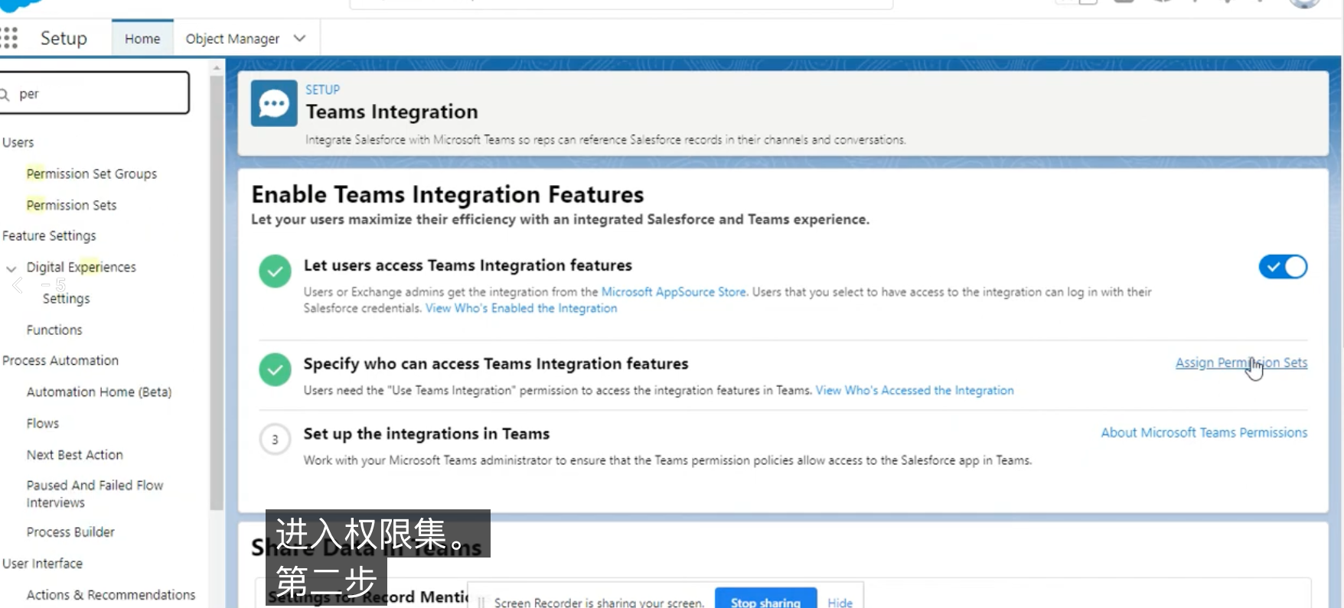Click the search magnifier in Quick Find

(5, 94)
